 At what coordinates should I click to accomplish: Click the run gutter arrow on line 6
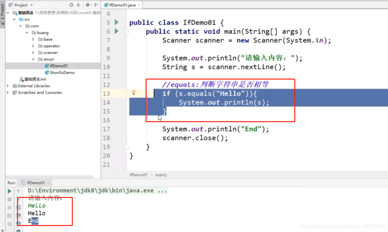(116, 31)
